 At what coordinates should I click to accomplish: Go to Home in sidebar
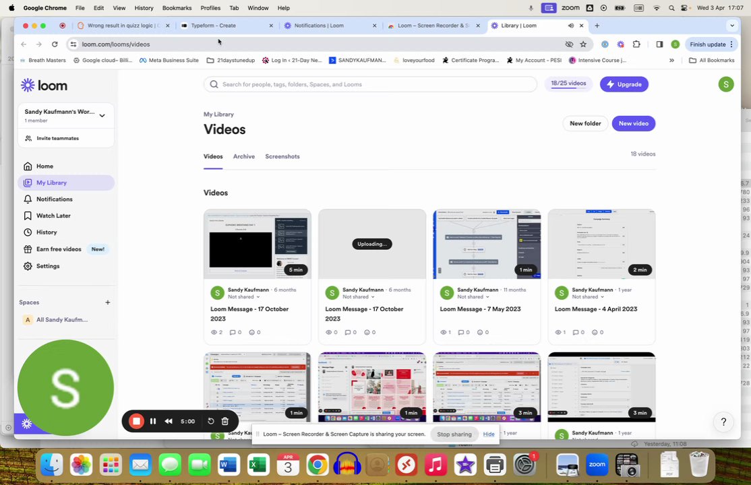pos(66,166)
